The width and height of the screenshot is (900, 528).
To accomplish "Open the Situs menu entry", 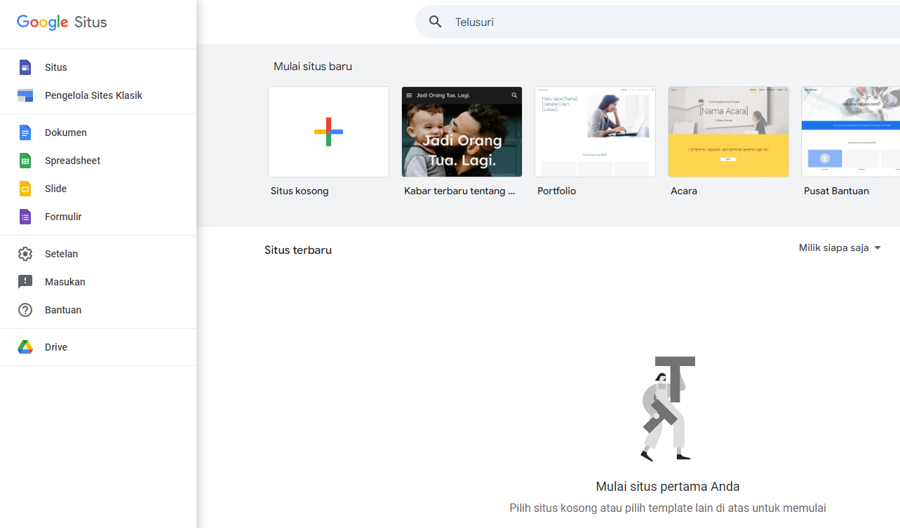I will pyautogui.click(x=98, y=67).
